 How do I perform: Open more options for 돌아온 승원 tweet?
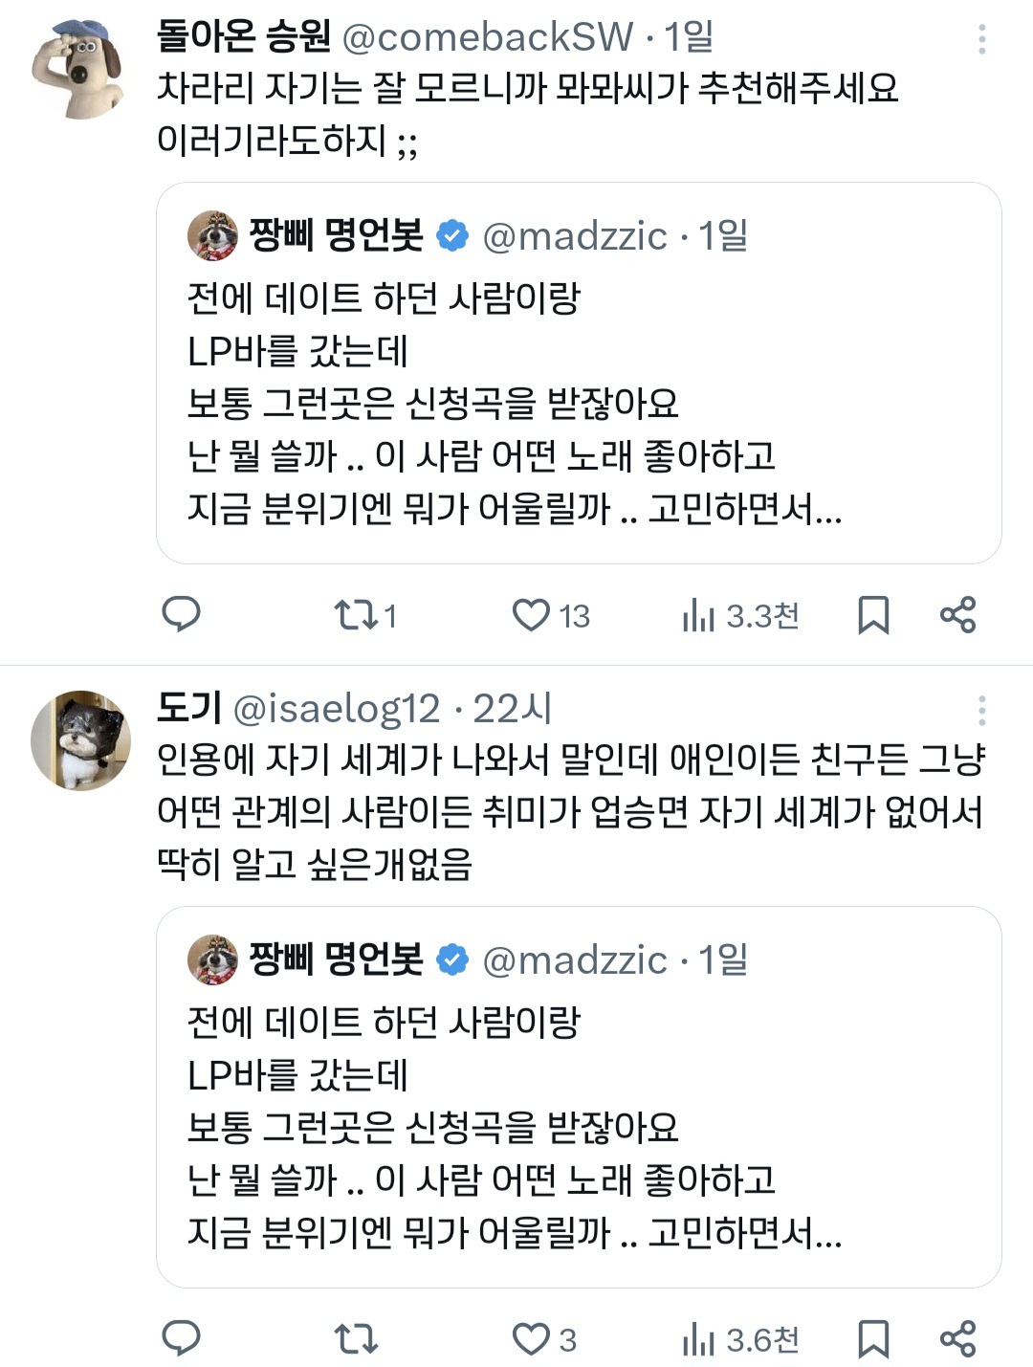(x=981, y=39)
